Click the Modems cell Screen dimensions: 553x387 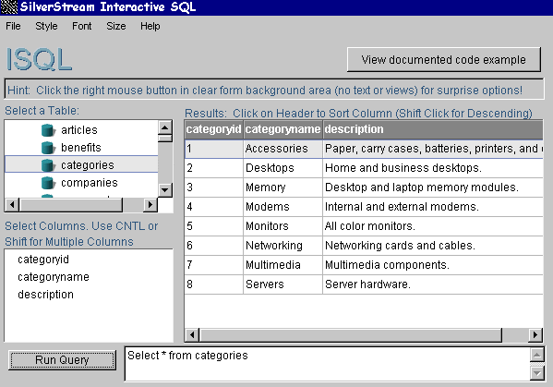click(283, 207)
